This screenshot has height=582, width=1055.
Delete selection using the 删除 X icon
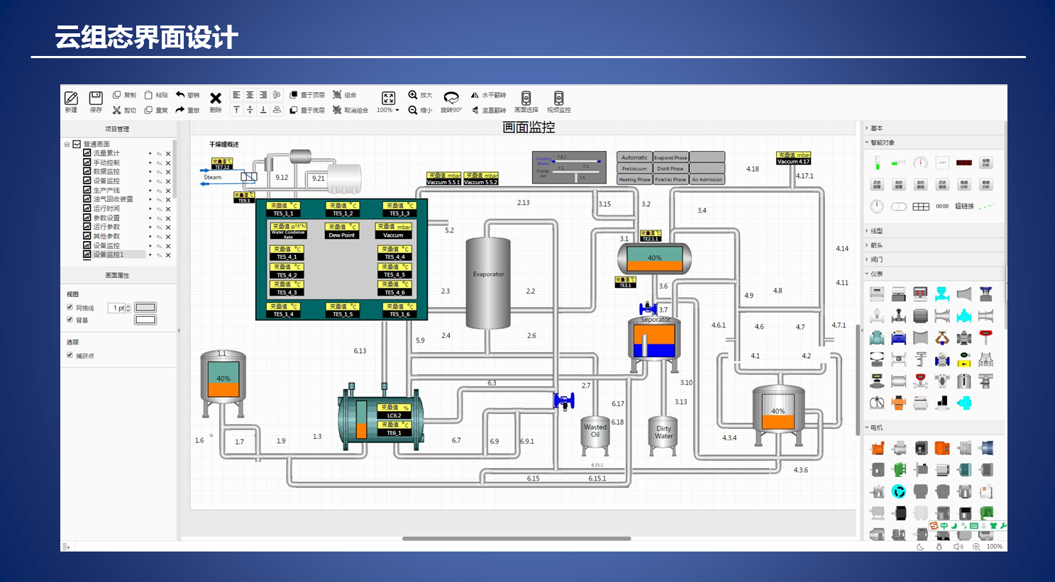216,98
